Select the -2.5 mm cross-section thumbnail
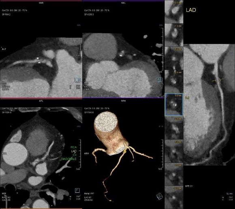Screen dimensions: 235x209 pos(174,128)
